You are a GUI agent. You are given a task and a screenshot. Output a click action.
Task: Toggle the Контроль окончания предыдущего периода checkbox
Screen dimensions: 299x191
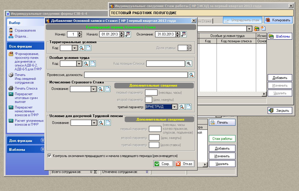pyautogui.click(x=49, y=156)
